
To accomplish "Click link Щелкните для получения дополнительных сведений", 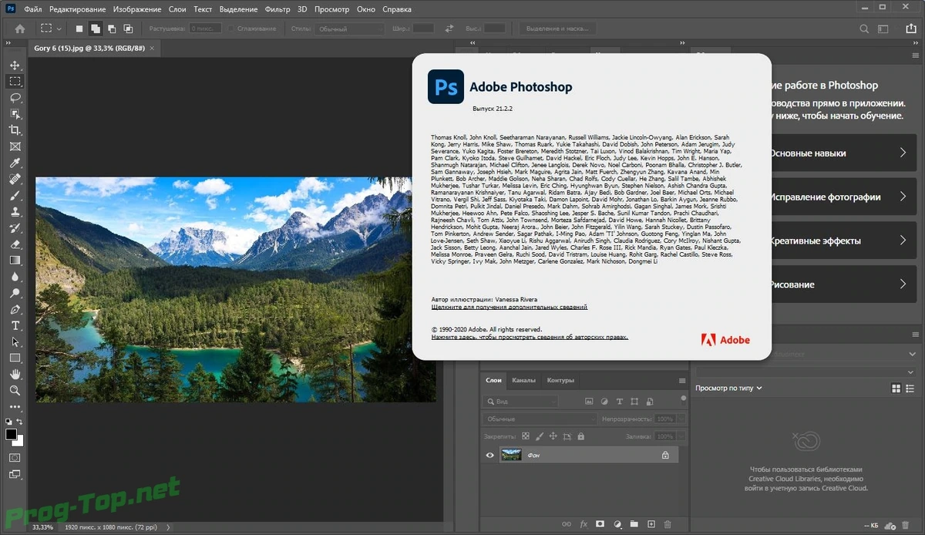I will (x=510, y=307).
